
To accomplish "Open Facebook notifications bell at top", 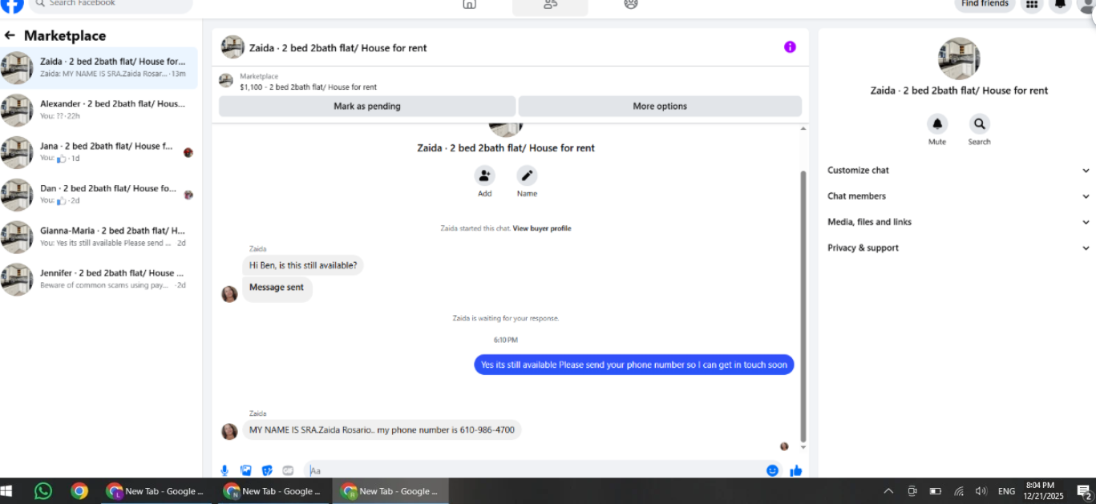I will click(x=1060, y=5).
